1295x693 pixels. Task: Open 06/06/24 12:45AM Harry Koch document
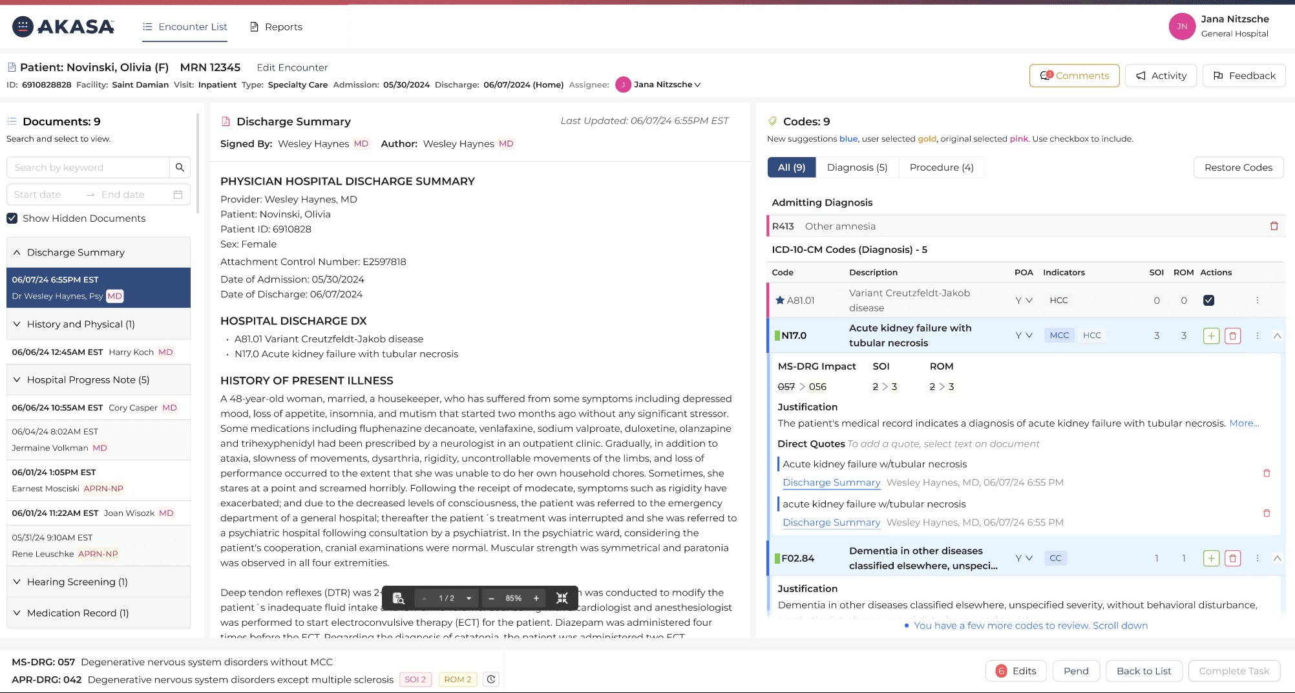click(x=99, y=352)
